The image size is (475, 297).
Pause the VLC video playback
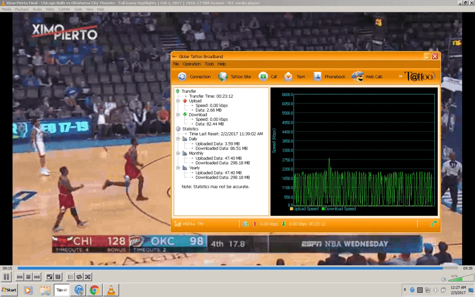click(x=7, y=276)
